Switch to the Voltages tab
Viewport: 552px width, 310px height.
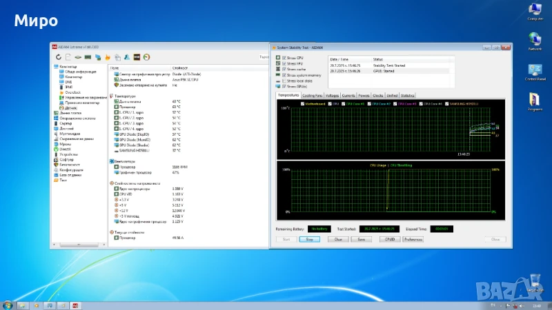click(332, 96)
